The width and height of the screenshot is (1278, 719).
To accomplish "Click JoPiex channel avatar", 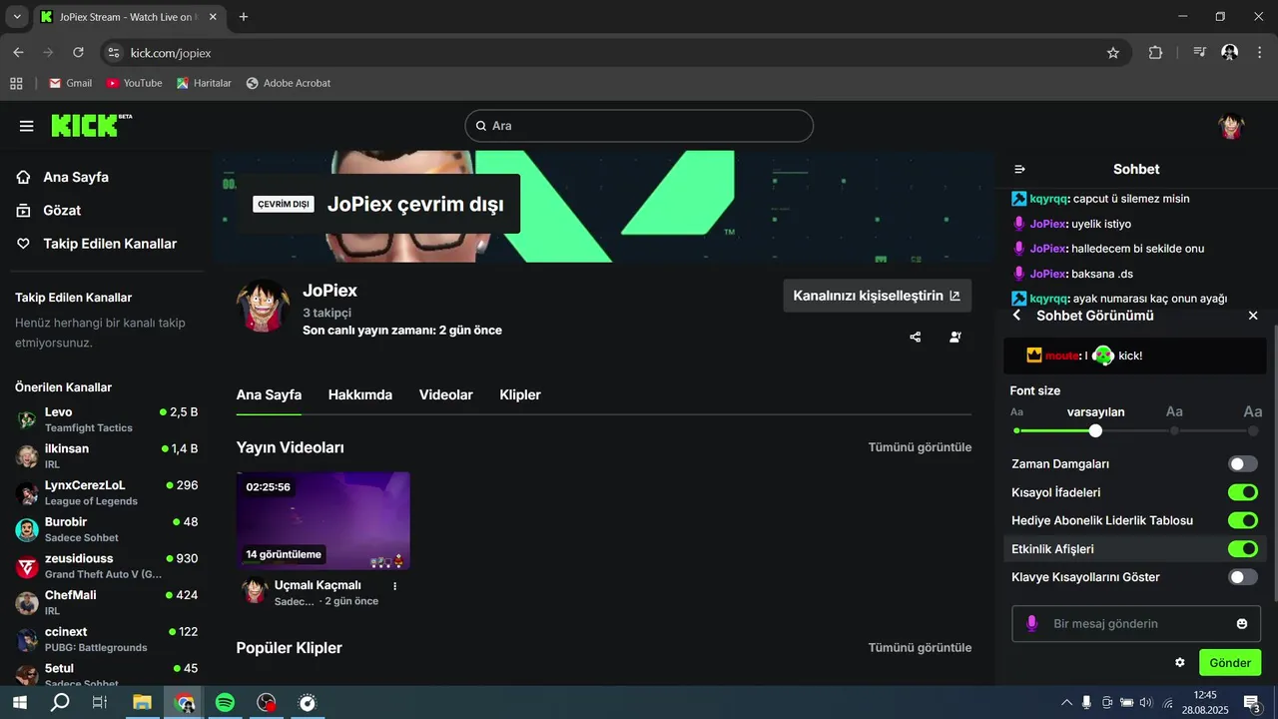I will (264, 305).
